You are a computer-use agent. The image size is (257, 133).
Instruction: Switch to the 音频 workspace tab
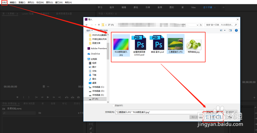pyautogui.click(x=160, y=7)
